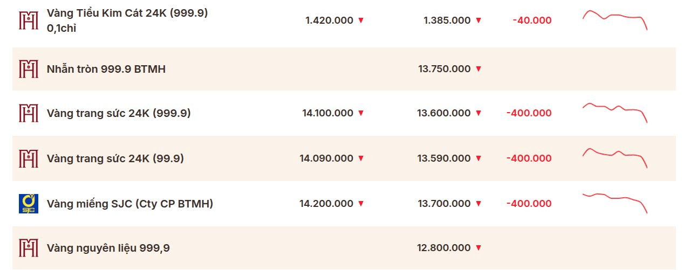View sparkline chart for Vàng miếng SJC
683x270 pixels.
(615, 203)
